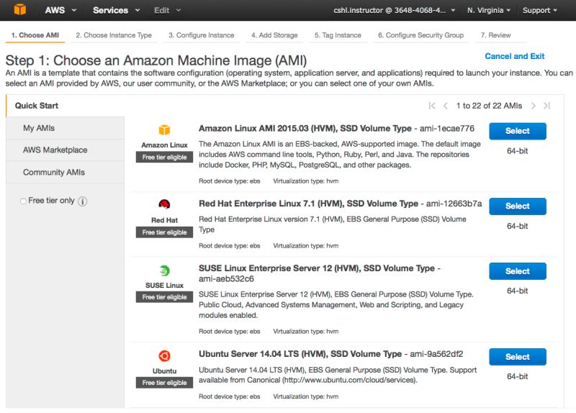Select Red Hat Enterprise Linux 7.1 AMI

517,206
